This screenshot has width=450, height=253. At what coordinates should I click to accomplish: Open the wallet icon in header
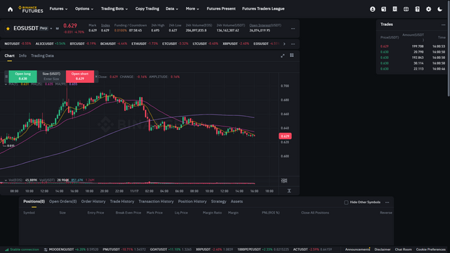click(x=384, y=9)
